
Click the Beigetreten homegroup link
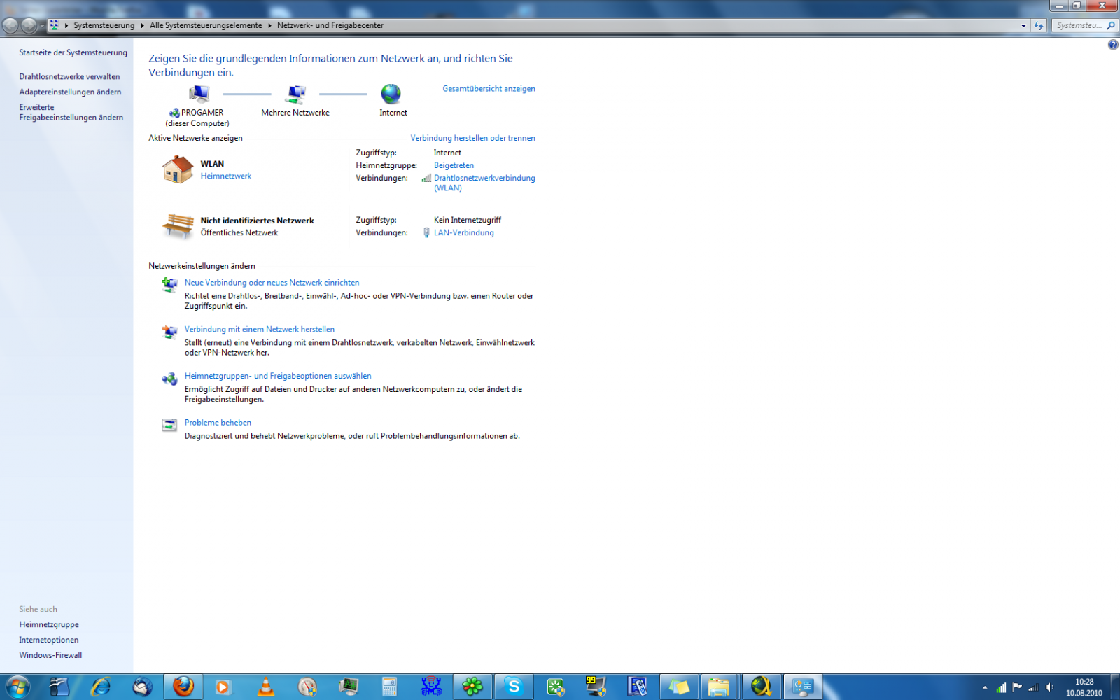(x=454, y=165)
